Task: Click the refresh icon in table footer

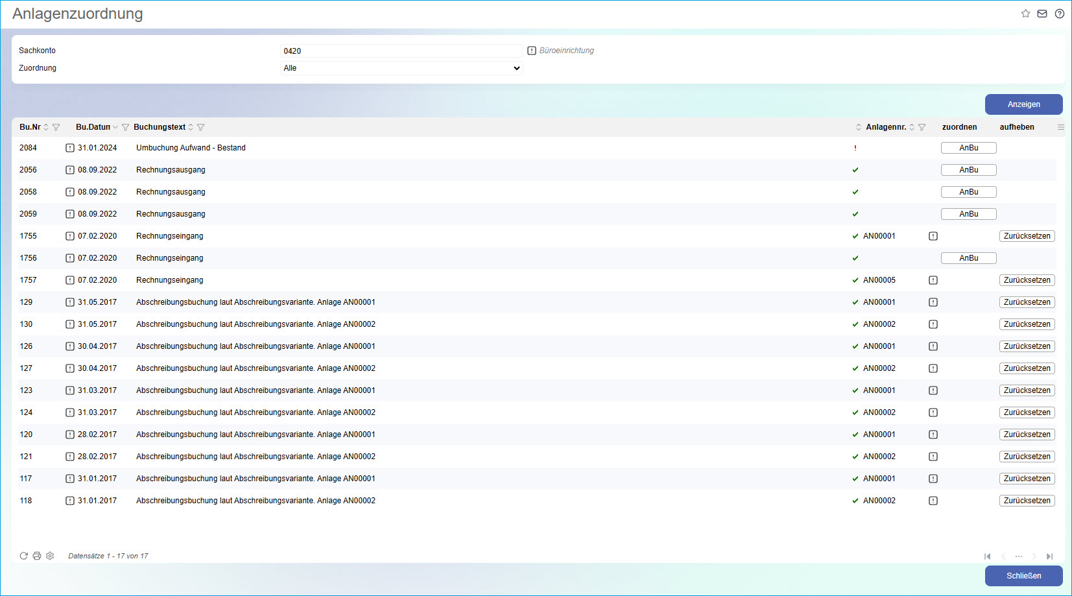Action: pyautogui.click(x=24, y=556)
